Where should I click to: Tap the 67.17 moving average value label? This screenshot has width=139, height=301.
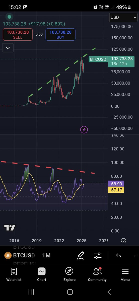(116, 190)
